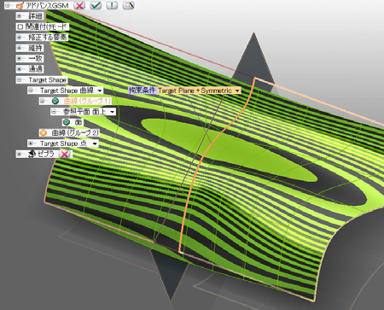Select the 通過 tree item
This screenshot has width=384, height=310.
pyautogui.click(x=35, y=69)
